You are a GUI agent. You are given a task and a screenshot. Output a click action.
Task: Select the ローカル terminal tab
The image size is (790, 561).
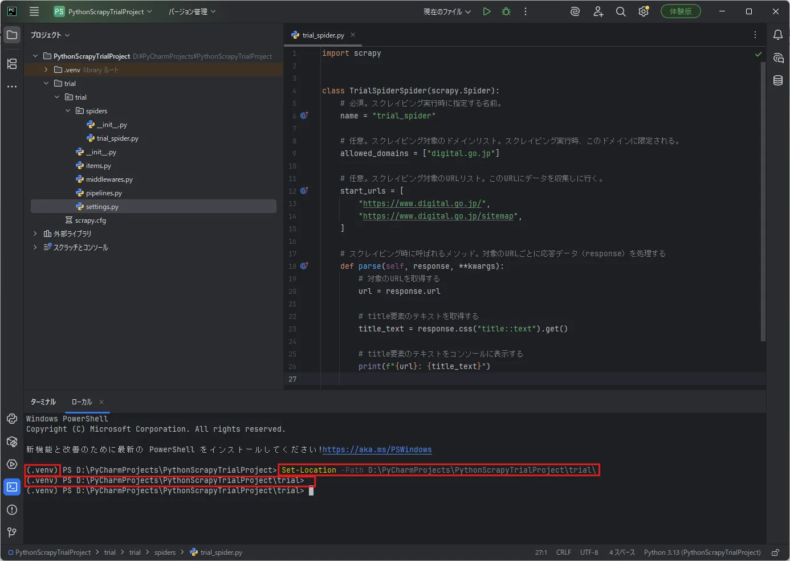tap(82, 402)
